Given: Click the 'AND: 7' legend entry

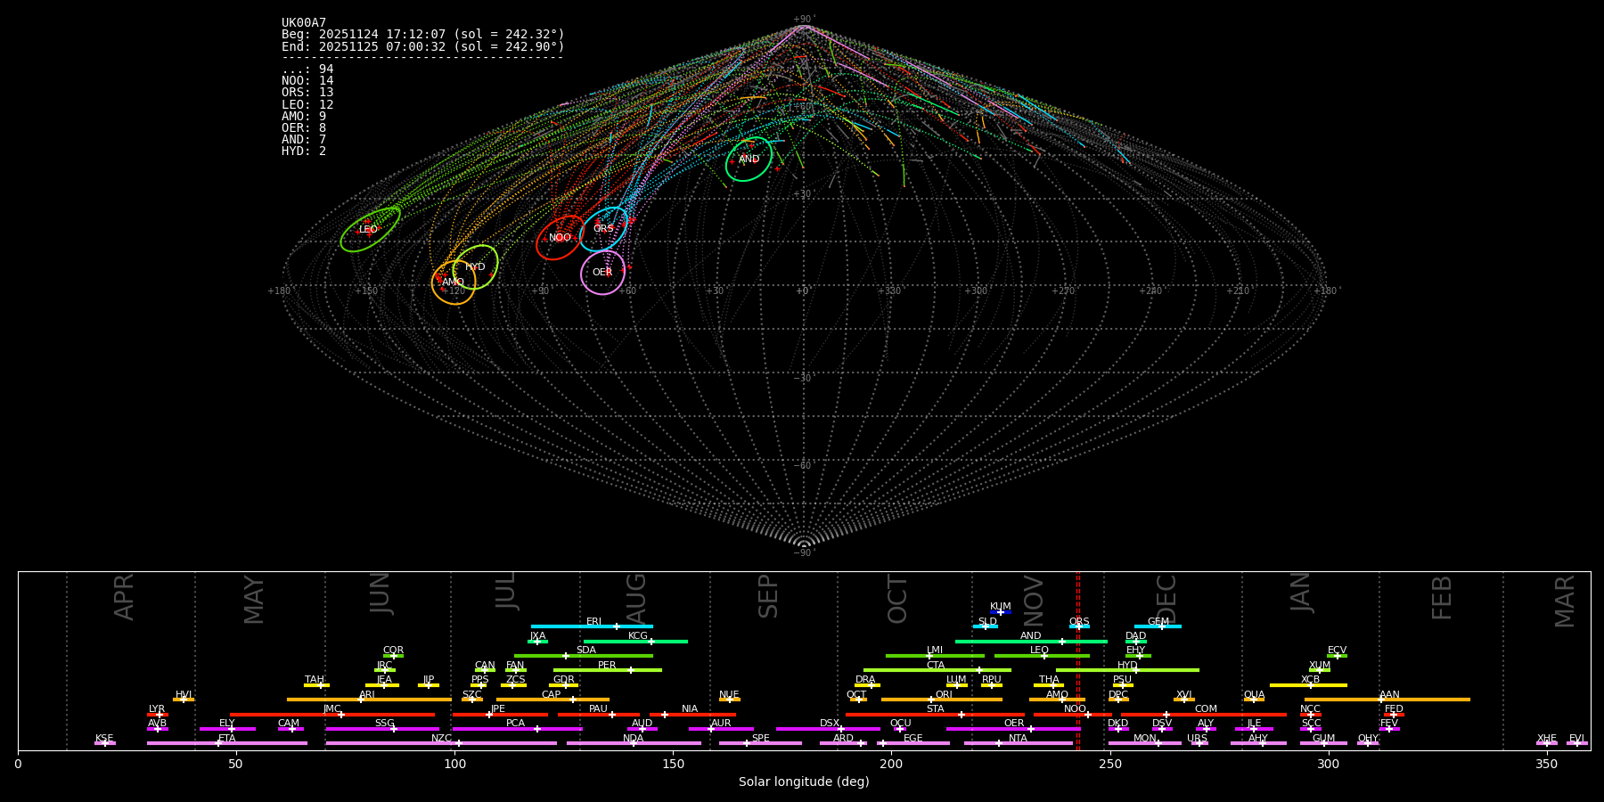Looking at the screenshot, I should [304, 140].
